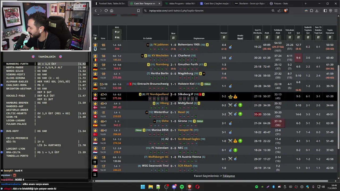Screen dimensions: 340x191
Task: Toggle favorite star for Nurnberg match
Action: pos(95,65)
